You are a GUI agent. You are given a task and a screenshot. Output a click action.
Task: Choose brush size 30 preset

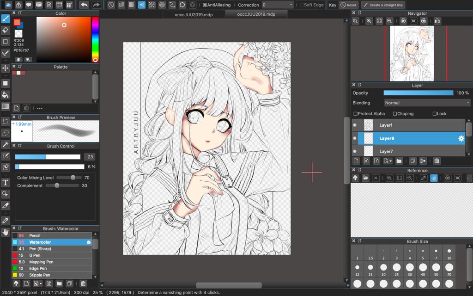point(410,270)
